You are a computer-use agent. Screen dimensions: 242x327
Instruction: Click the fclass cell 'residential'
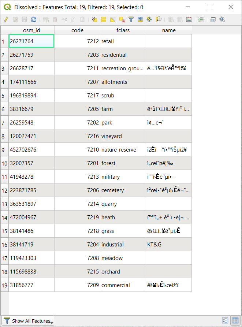[123, 55]
